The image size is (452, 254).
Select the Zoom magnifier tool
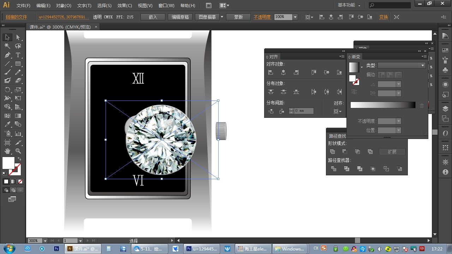tap(18, 151)
